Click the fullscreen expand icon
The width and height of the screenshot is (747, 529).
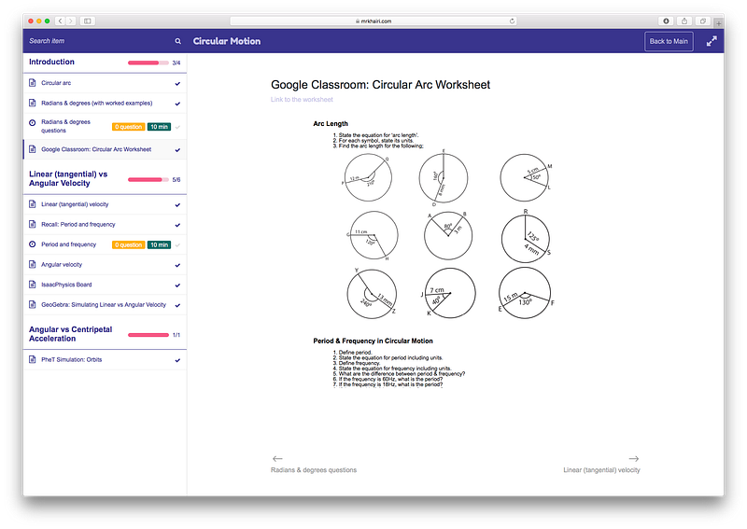tap(712, 41)
